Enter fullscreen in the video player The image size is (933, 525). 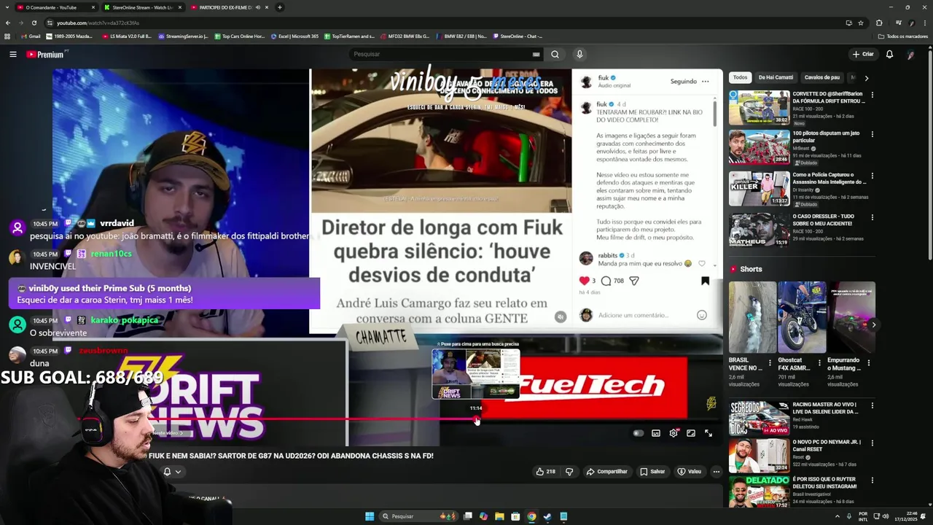click(x=708, y=433)
